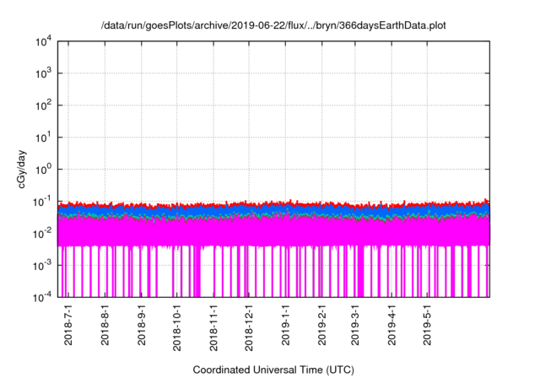Click the 10^-4 y-axis tick label
This screenshot has width=540, height=378.
tap(42, 297)
